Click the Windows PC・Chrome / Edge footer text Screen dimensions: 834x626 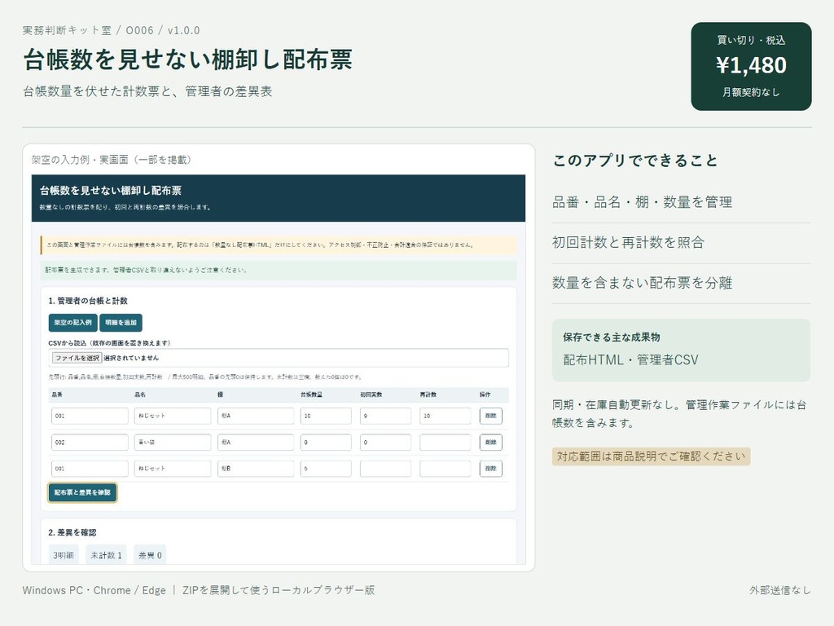[94, 590]
